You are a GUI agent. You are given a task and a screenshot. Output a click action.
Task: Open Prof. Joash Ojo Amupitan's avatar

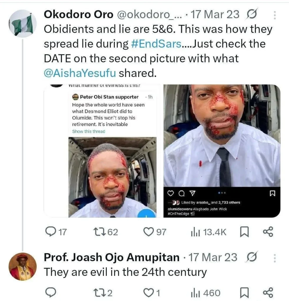click(22, 266)
